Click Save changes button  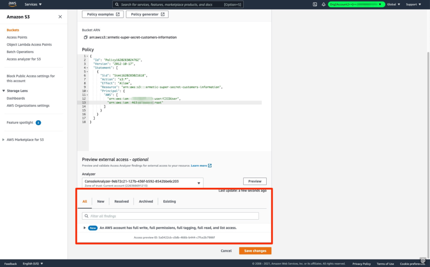[255, 251]
